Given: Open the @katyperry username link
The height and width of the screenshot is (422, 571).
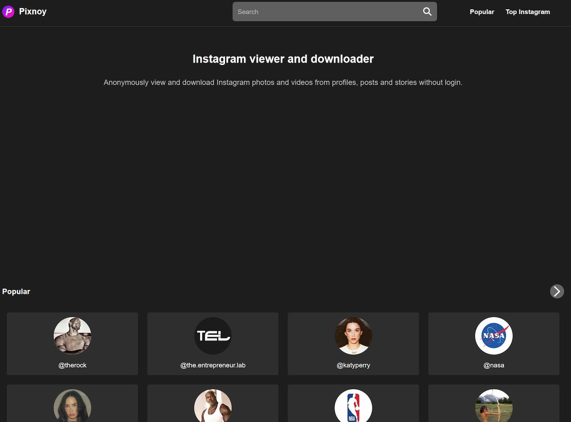Looking at the screenshot, I should point(353,365).
